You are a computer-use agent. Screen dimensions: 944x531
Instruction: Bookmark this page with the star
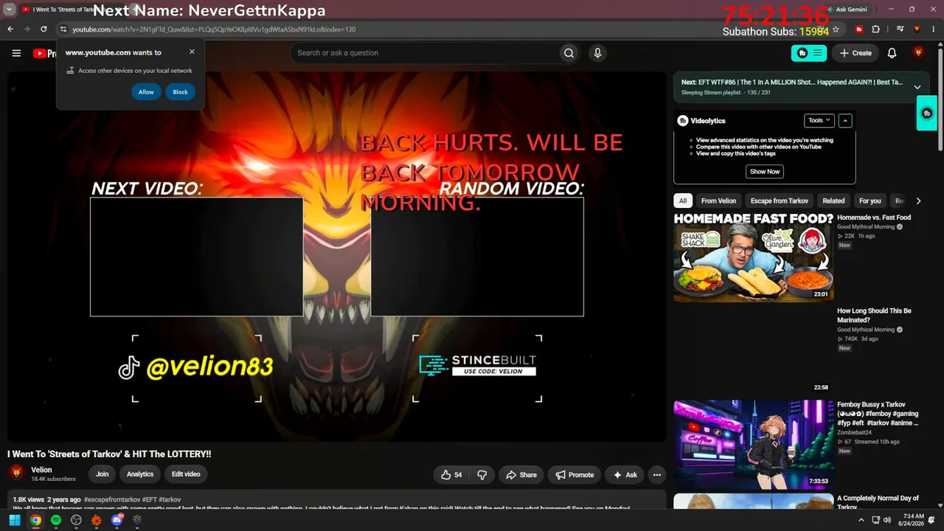tap(836, 29)
